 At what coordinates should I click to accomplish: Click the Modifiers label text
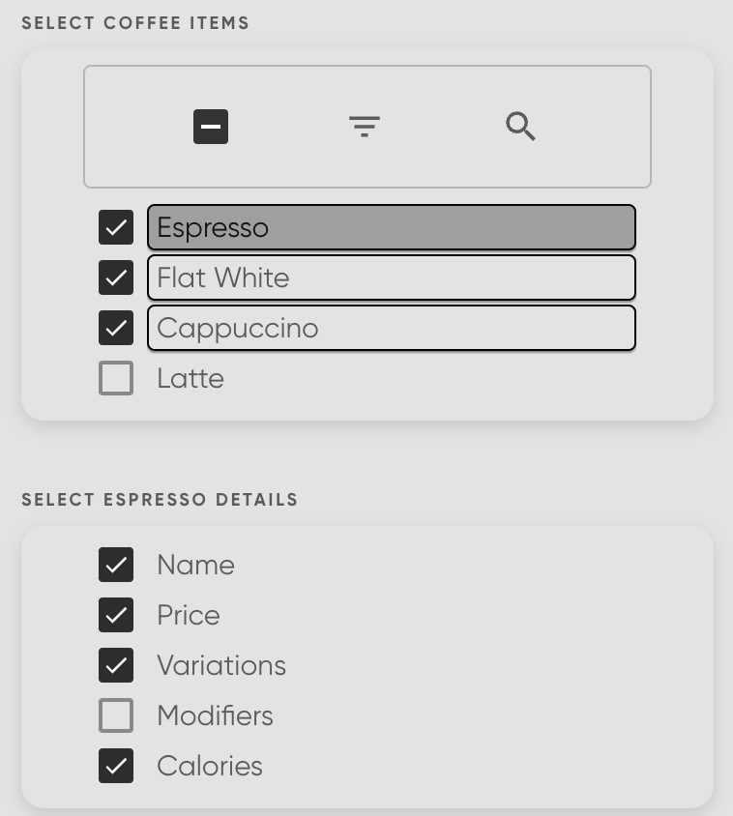[215, 715]
